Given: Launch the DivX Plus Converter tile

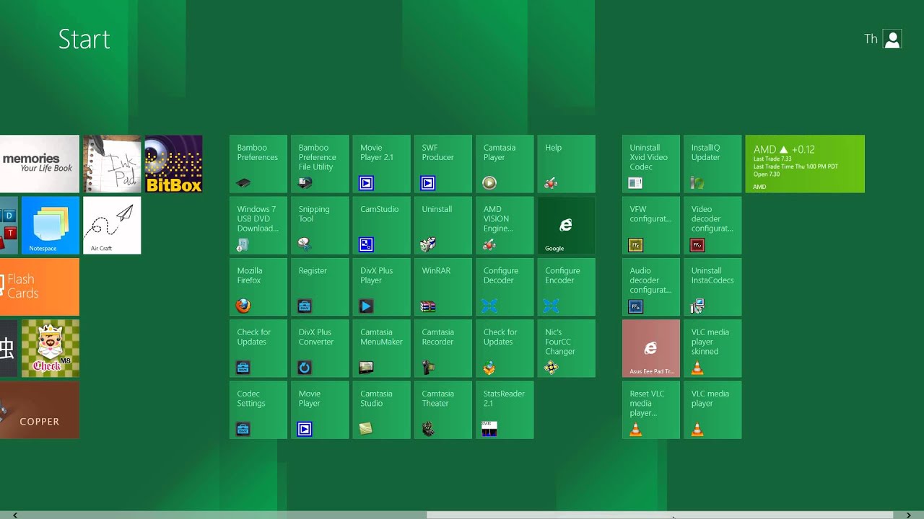Looking at the screenshot, I should pyautogui.click(x=320, y=348).
